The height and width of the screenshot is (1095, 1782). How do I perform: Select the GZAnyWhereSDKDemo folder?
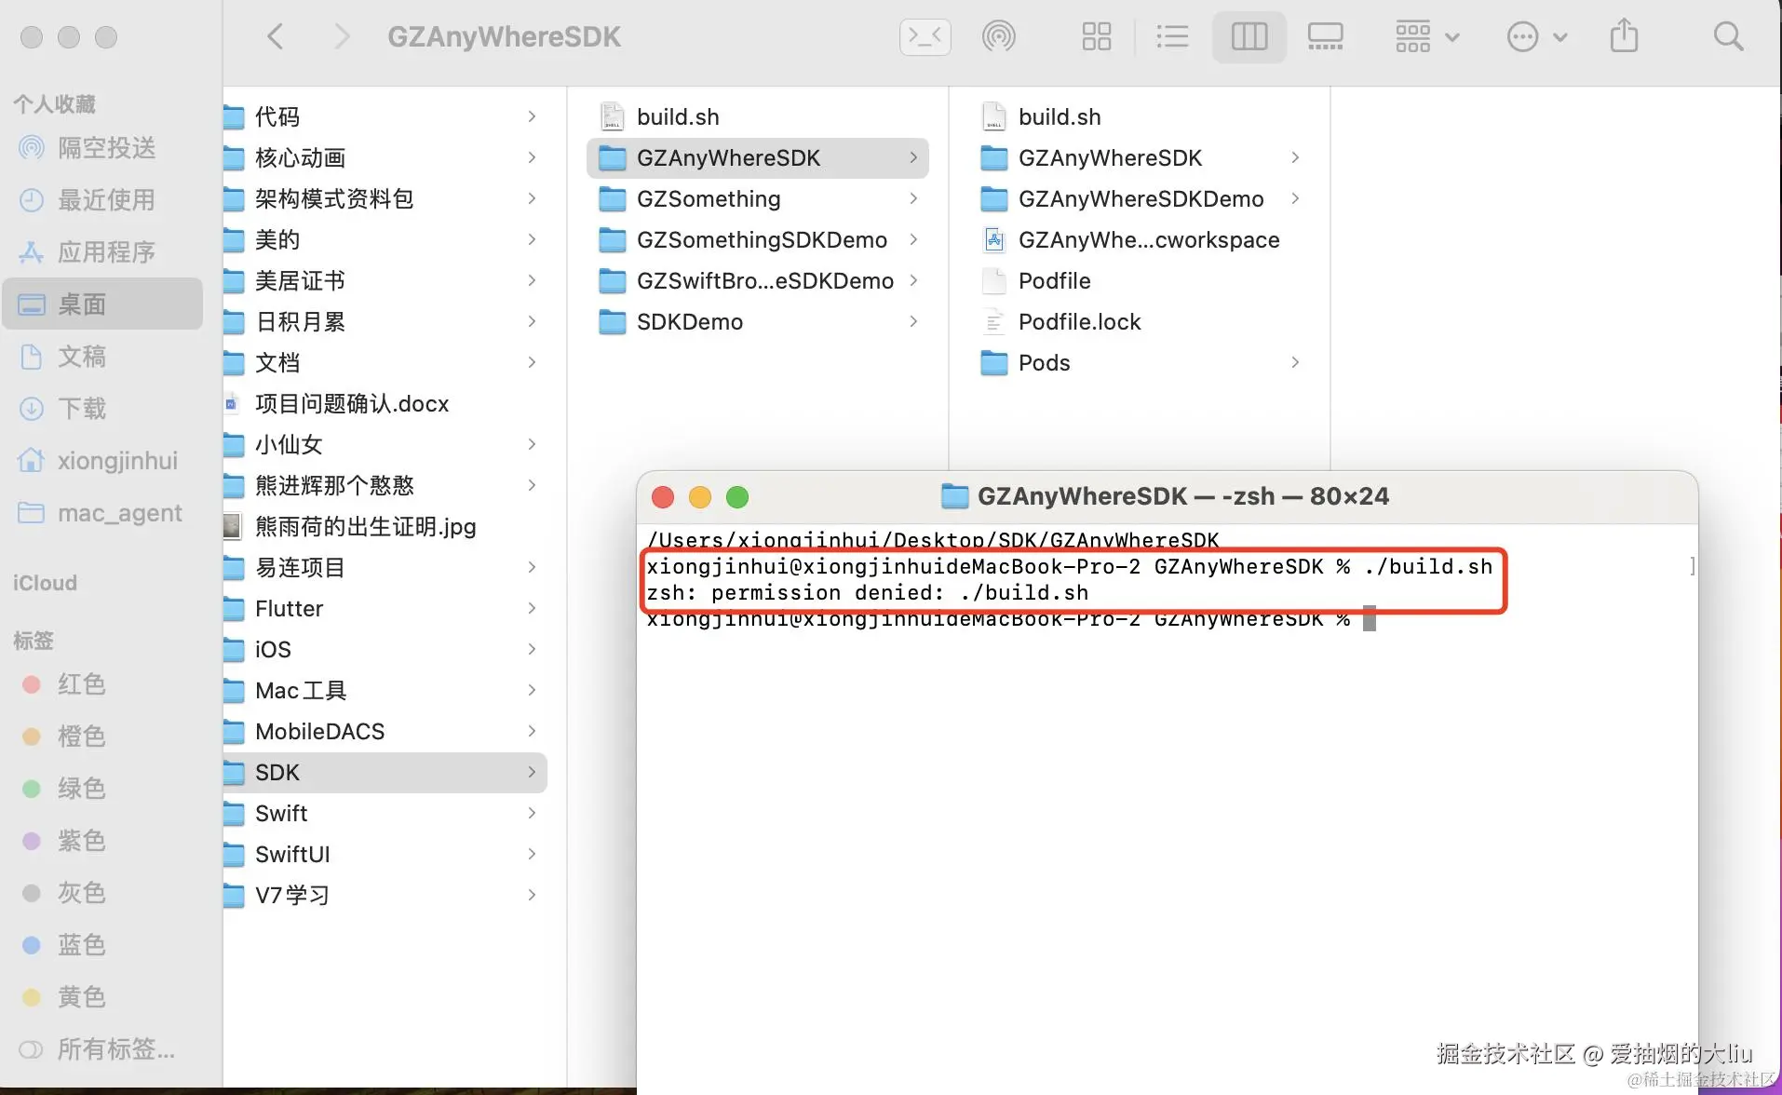coord(1140,198)
